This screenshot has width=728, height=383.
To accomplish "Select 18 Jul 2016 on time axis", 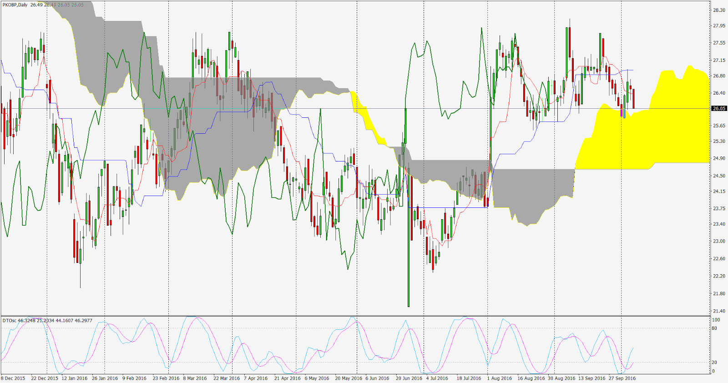I will 469,378.
